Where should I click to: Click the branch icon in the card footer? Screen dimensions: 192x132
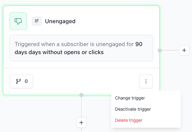pos(18,81)
